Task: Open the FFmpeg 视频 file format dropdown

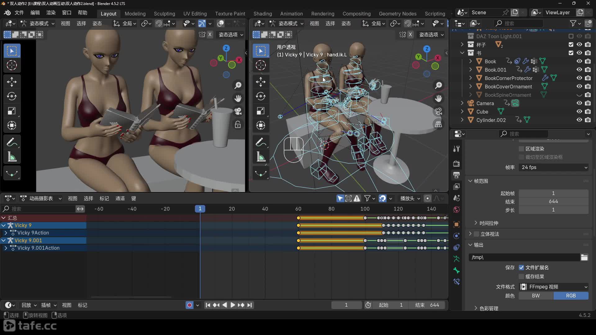Action: [553, 287]
